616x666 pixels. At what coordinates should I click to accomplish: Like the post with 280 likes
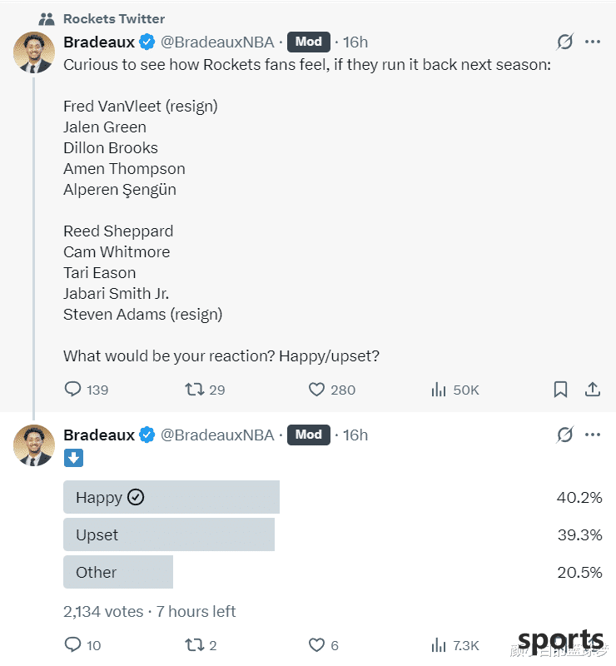[x=316, y=389]
